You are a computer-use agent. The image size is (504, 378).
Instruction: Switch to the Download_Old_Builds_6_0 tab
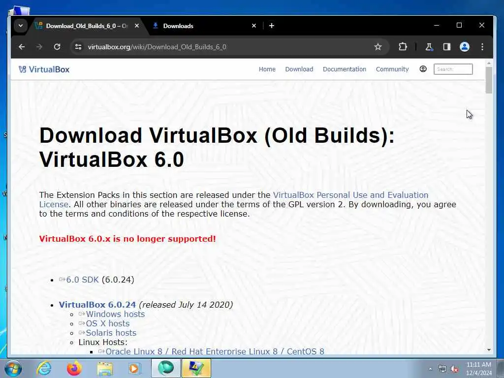(x=87, y=26)
